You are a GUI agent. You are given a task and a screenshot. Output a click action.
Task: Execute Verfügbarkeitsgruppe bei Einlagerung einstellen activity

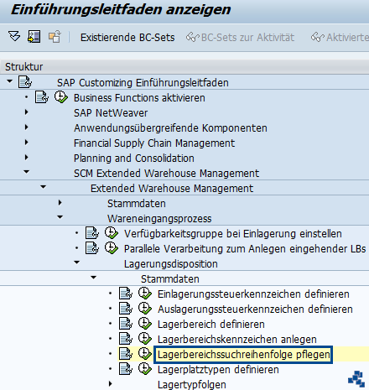point(112,233)
